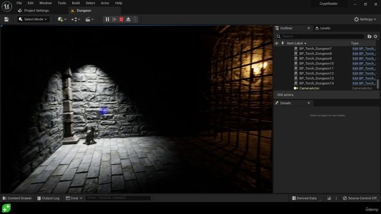Stop the play session with red square
The height and width of the screenshot is (214, 381).
tap(121, 20)
